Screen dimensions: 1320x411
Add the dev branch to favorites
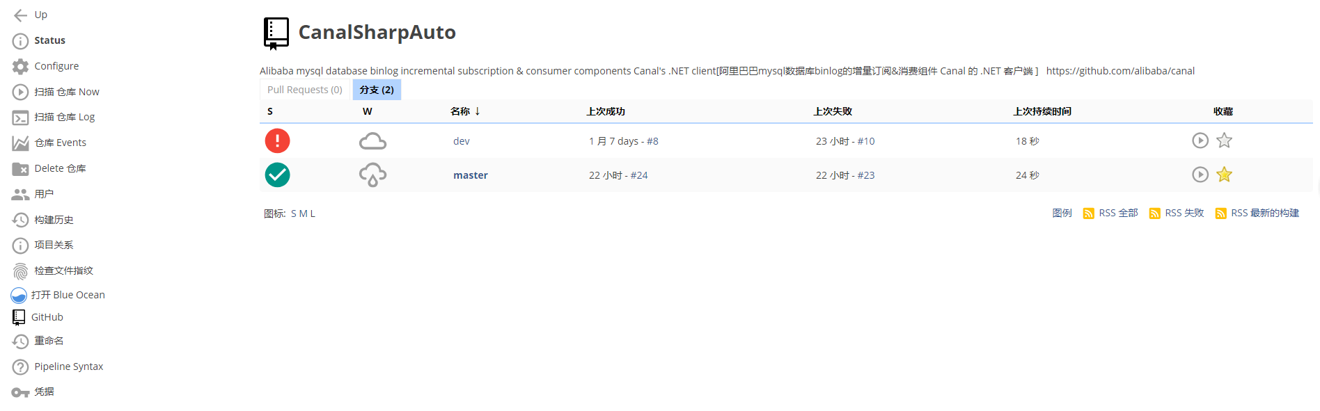(1225, 140)
